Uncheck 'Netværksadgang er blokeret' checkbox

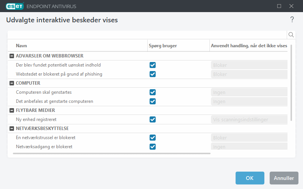tap(153, 147)
